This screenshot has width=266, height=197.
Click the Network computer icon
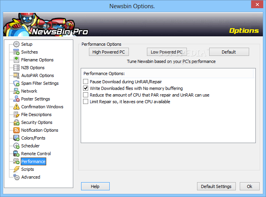16,91
